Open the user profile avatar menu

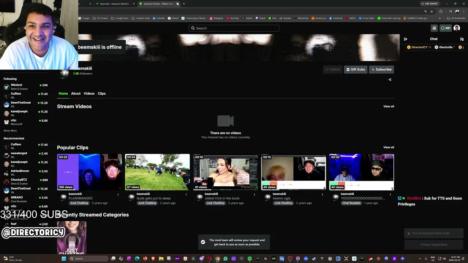(x=457, y=28)
